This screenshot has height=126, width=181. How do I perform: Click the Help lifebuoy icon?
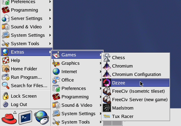point(6,60)
